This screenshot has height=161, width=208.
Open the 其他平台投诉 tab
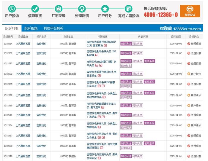(x=53, y=28)
